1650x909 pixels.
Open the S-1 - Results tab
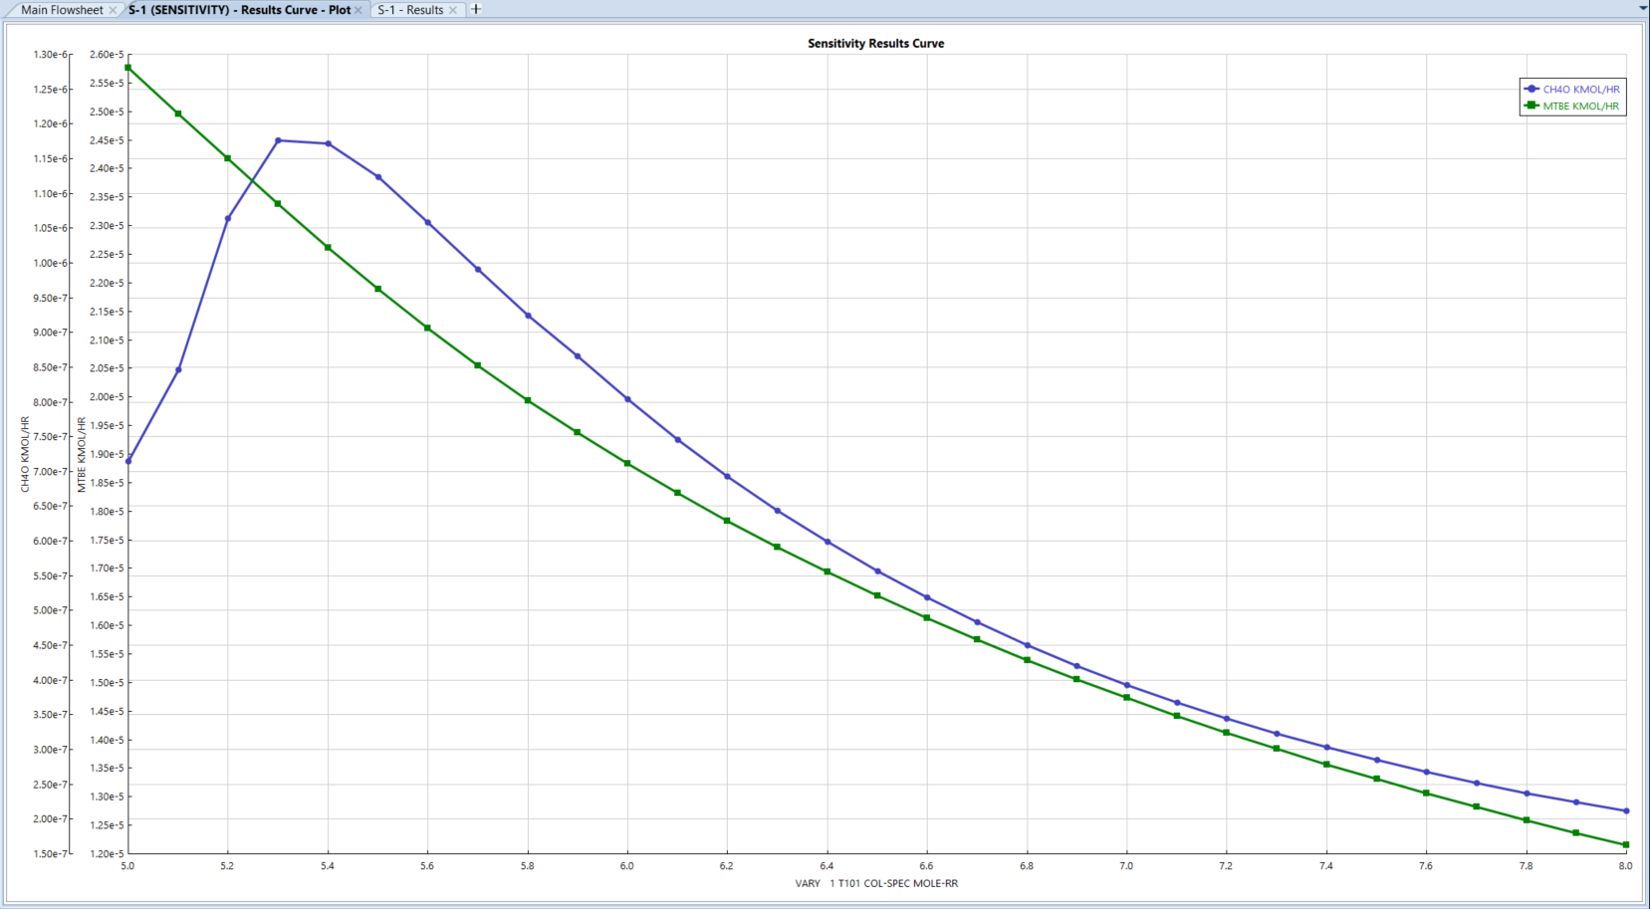410,10
